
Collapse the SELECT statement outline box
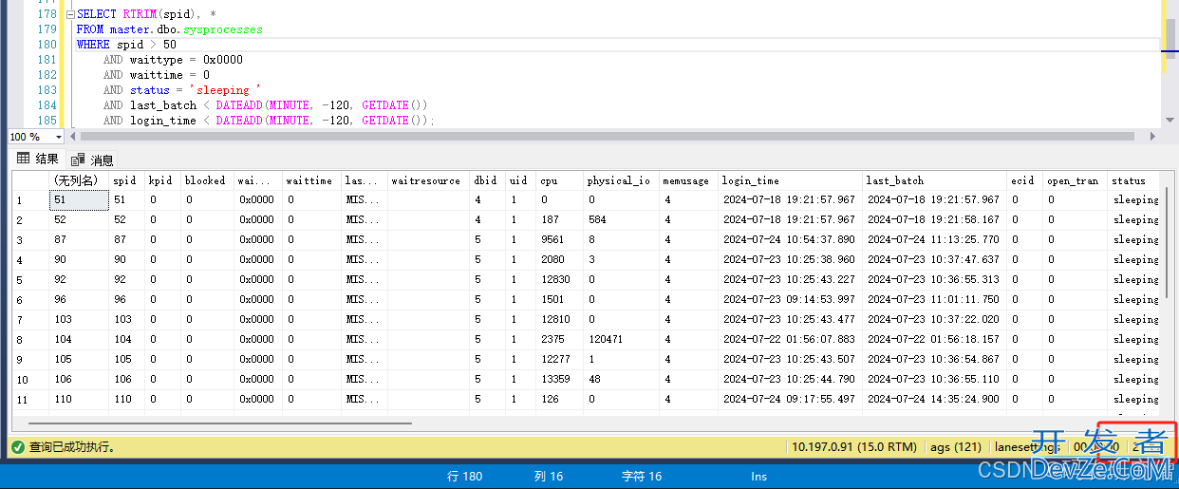click(69, 15)
